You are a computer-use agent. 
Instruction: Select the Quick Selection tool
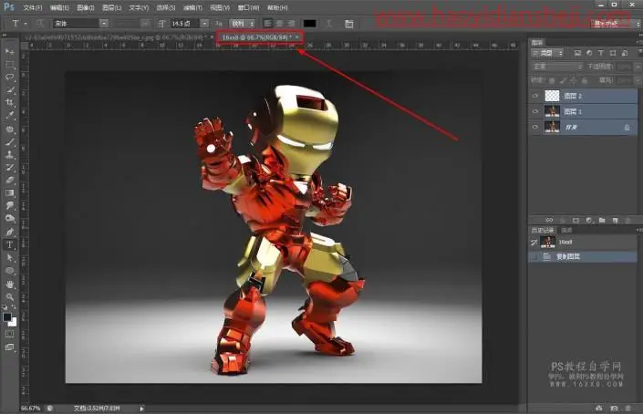[x=10, y=89]
